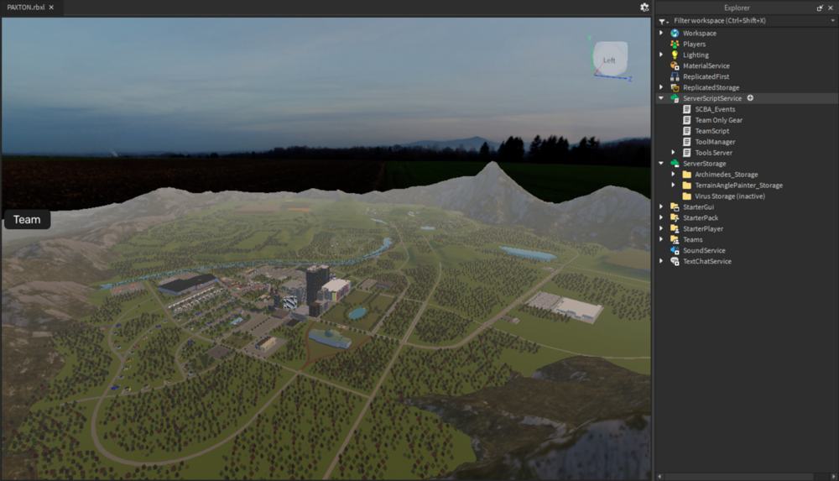Undock the Explorer panel
Viewport: 839px width, 481px height.
tap(820, 8)
